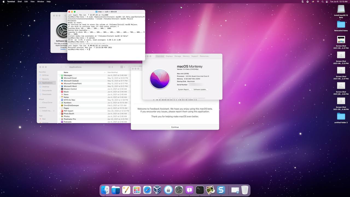Viewport: 350px width, 197px height.
Task: Switch to Memory tab in About This Mac
Action: [186, 56]
